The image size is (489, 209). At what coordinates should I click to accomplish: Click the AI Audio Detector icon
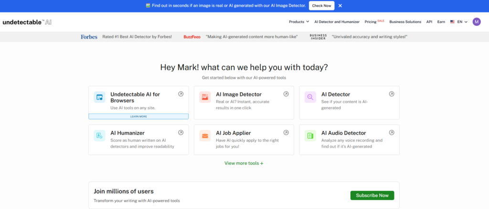click(x=310, y=136)
